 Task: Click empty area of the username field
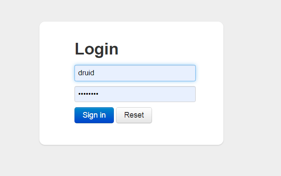click(x=156, y=73)
